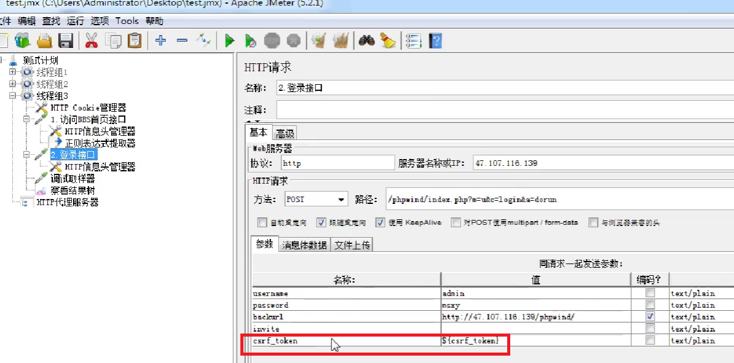Screen dimensions: 734x363
Task: Expand the 线程组1 tree node
Action: (12, 72)
